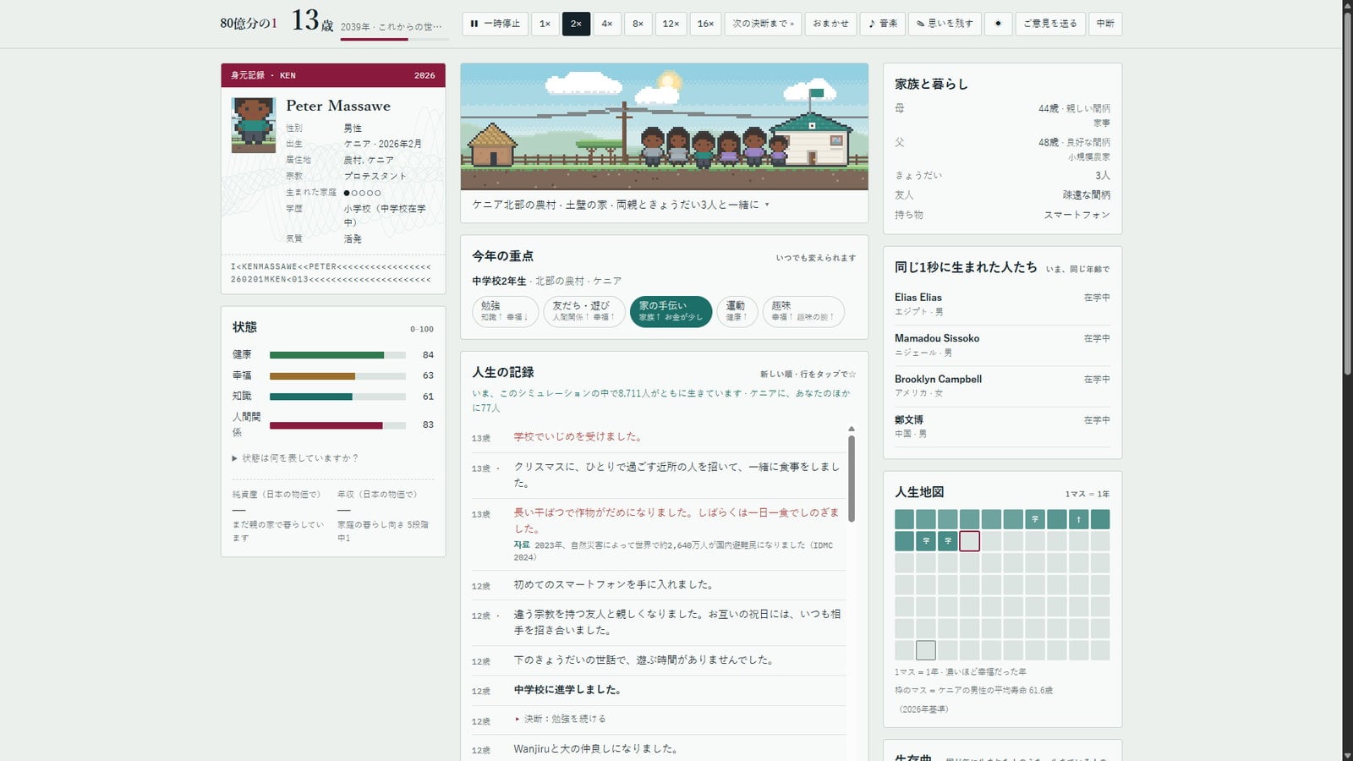The width and height of the screenshot is (1353, 761).
Task: Click the 人間関係 progress bar
Action: (337, 425)
